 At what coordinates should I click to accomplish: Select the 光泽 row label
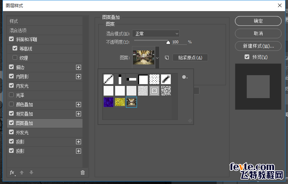20,95
